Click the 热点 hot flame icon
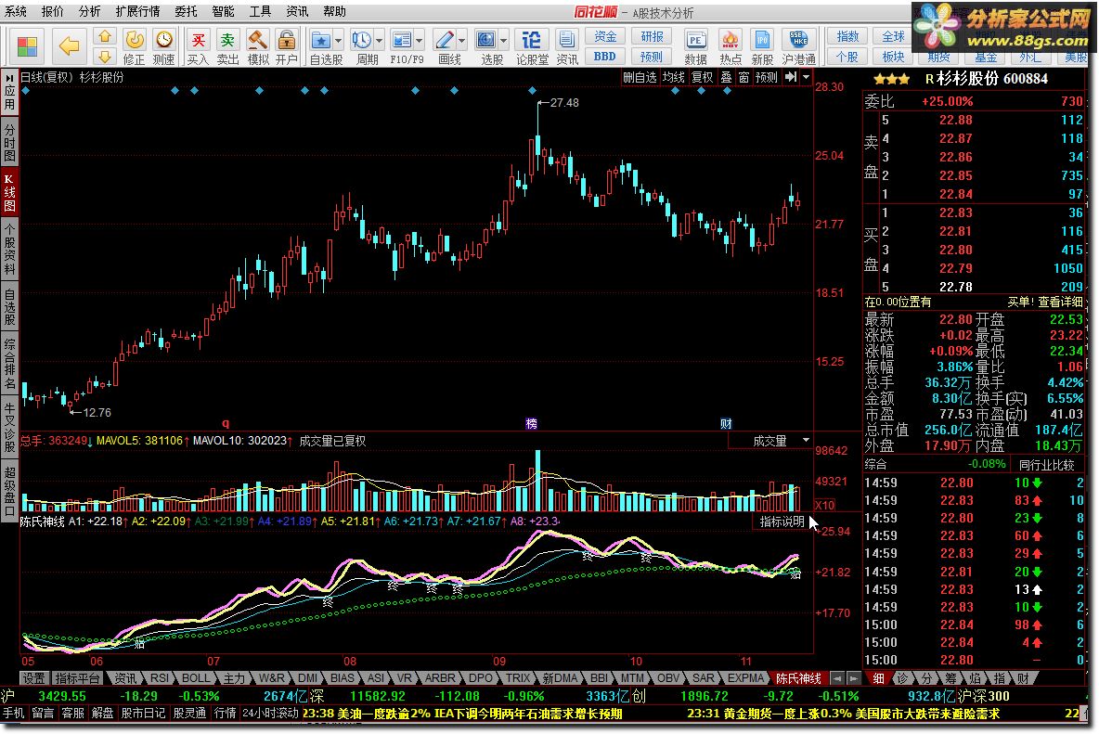This screenshot has width=1099, height=734. tap(731, 40)
